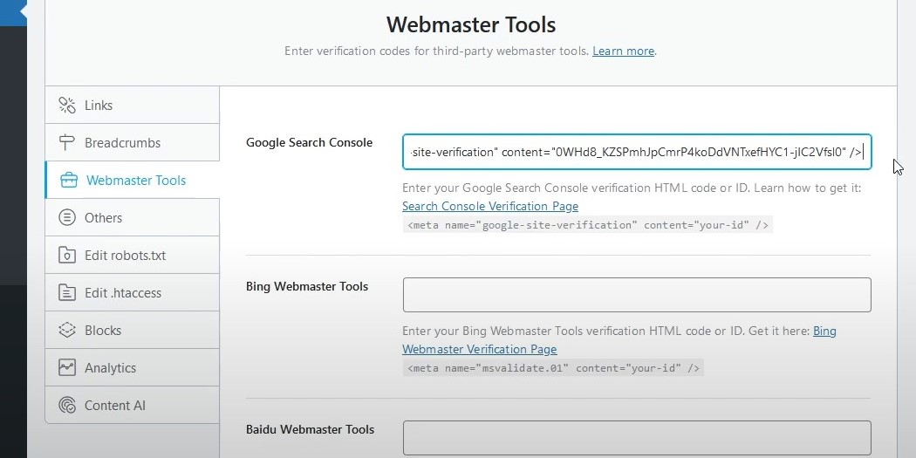Click the Bing Webmaster Tools input field
Screen dimensions: 916x458
coord(637,295)
